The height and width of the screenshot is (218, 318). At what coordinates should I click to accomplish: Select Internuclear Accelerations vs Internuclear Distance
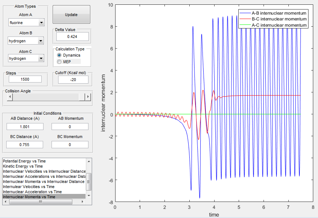44,176
